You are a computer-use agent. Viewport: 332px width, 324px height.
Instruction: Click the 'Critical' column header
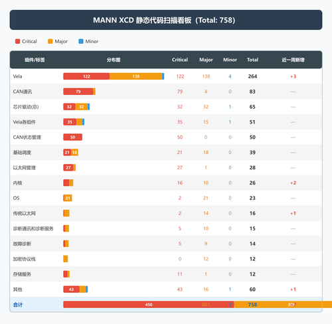pyautogui.click(x=180, y=60)
